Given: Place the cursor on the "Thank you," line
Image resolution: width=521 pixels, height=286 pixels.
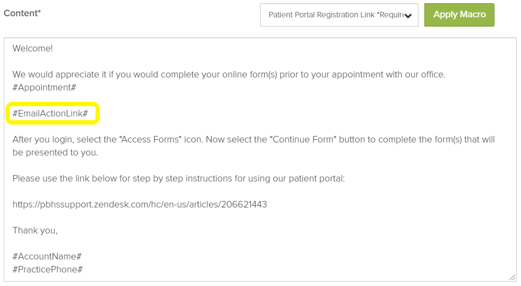Looking at the screenshot, I should point(35,231).
